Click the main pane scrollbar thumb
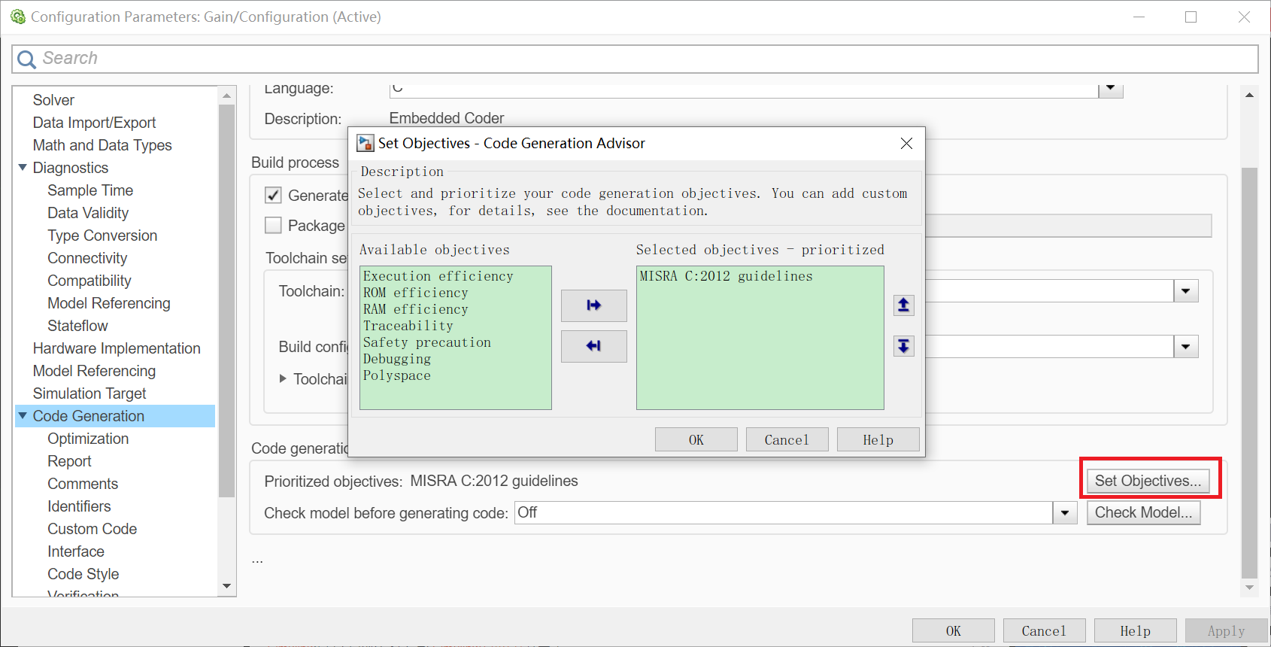 click(x=1249, y=372)
